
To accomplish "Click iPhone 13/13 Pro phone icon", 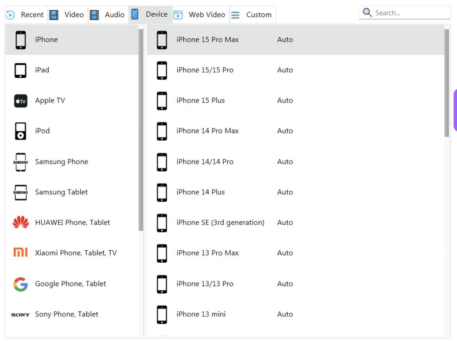I will tap(162, 284).
